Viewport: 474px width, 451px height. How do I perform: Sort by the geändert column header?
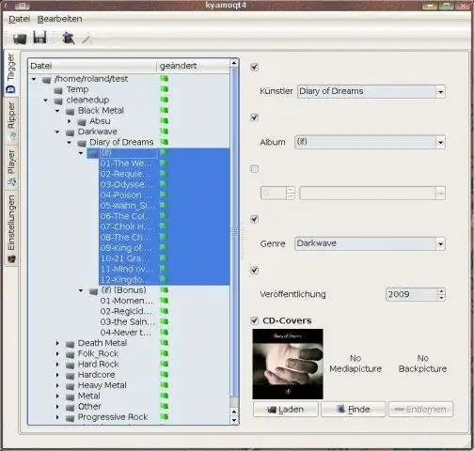tap(193, 66)
